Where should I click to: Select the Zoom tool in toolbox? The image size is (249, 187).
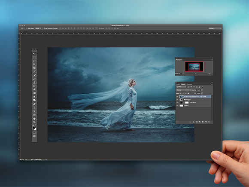click(34, 122)
